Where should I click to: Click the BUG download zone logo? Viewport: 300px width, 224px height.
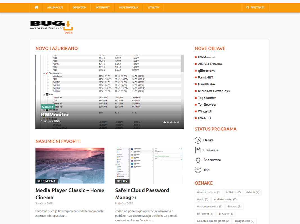[51, 27]
